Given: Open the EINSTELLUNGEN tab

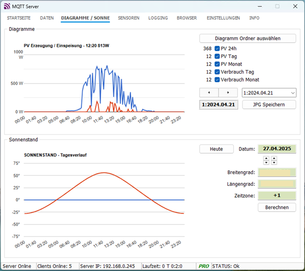Looking at the screenshot, I should pos(223,18).
